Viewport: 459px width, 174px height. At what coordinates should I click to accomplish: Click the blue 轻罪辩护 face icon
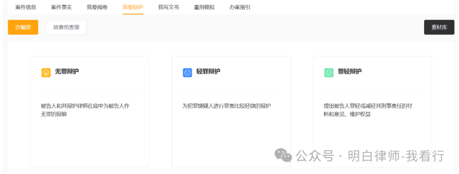click(x=187, y=73)
